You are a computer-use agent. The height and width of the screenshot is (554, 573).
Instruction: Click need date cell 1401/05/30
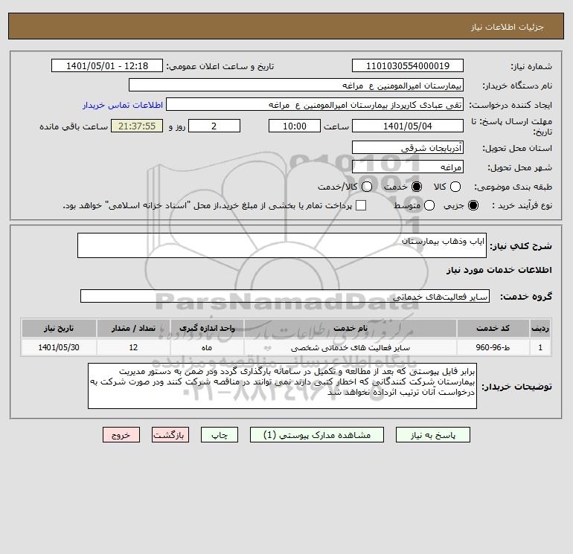(59, 347)
